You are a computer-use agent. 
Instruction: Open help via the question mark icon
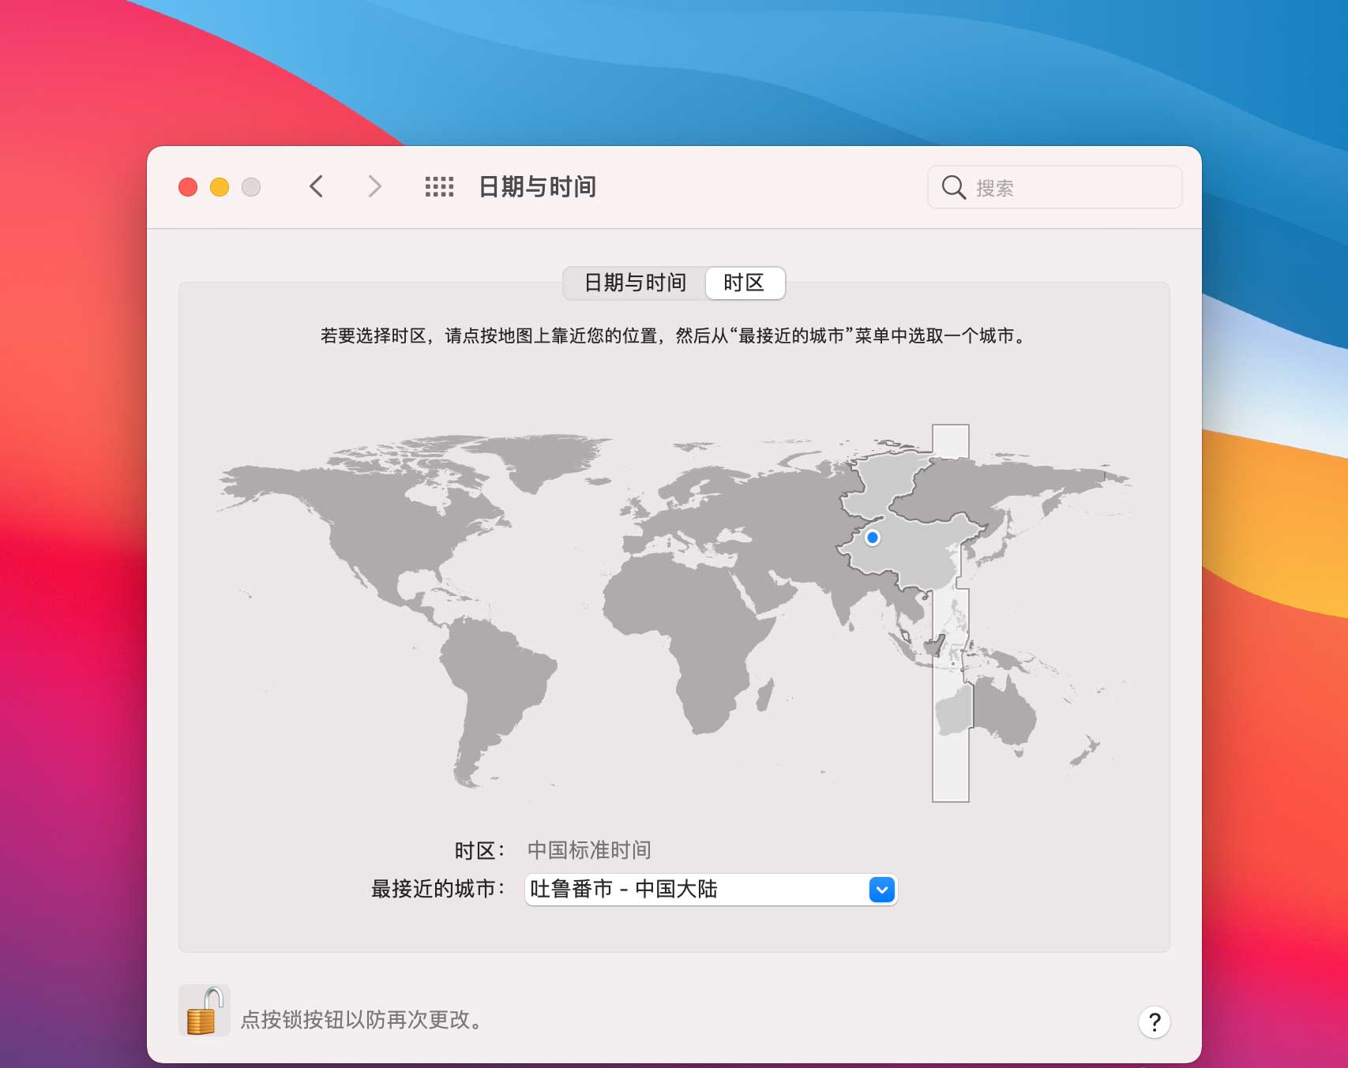(x=1155, y=1021)
